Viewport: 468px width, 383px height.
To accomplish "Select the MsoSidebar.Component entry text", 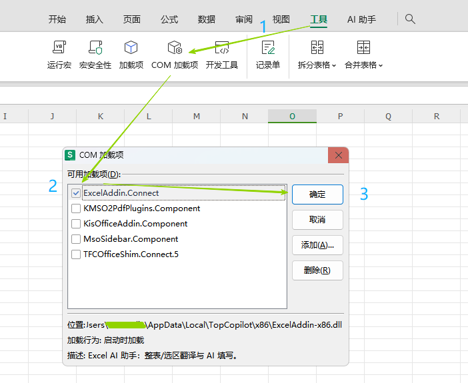I will 131,239.
